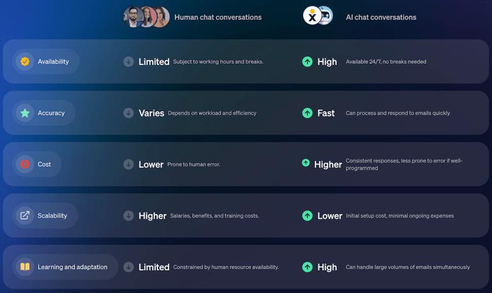Click the gray down arrow beside Varies
492x293 pixels.
[128, 113]
